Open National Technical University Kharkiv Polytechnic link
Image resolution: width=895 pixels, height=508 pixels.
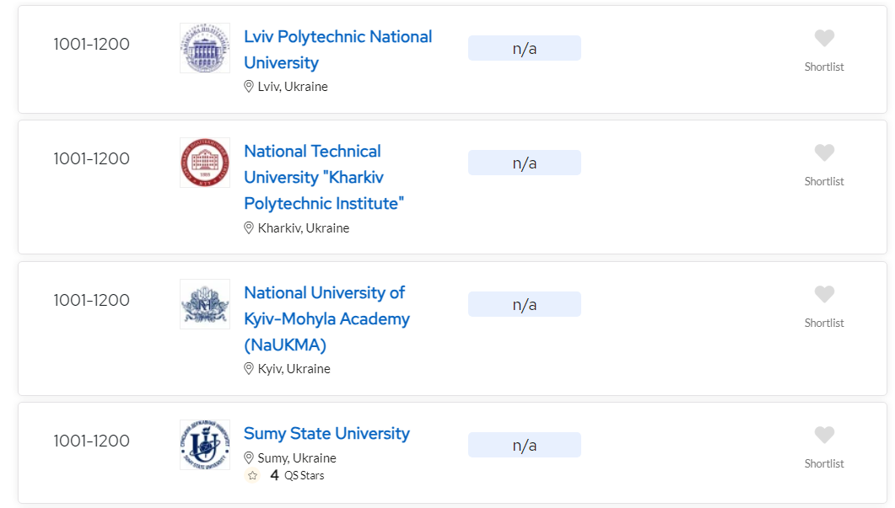click(324, 177)
